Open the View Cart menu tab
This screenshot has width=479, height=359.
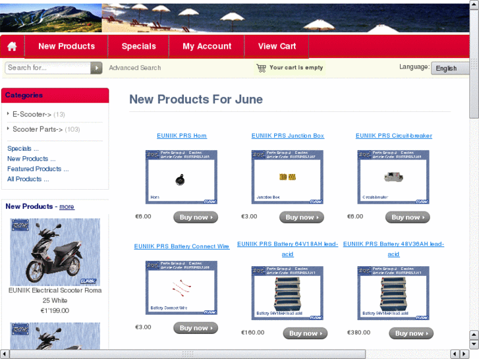[277, 46]
